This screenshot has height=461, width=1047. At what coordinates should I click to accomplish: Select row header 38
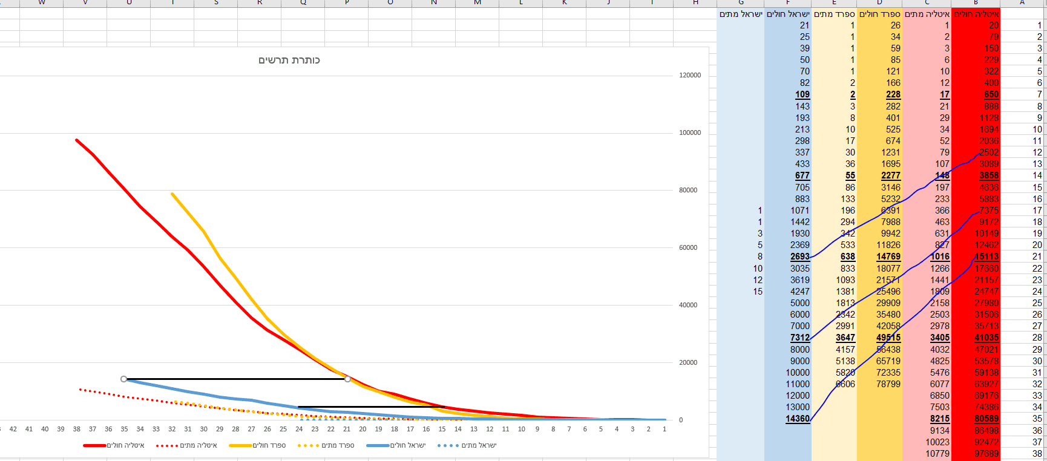click(1023, 454)
